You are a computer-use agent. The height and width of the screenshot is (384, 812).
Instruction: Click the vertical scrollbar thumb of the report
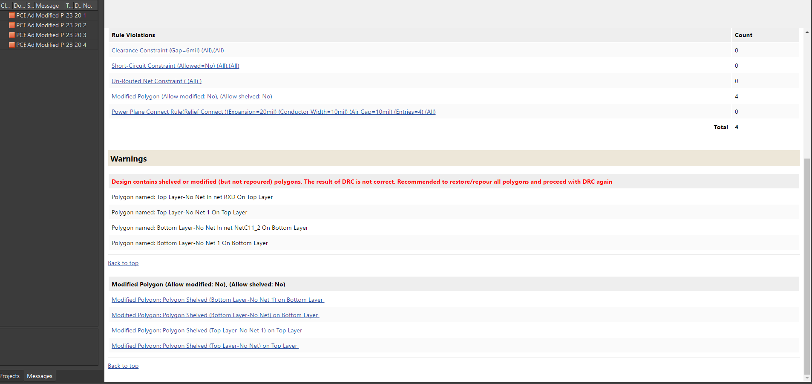click(x=807, y=266)
